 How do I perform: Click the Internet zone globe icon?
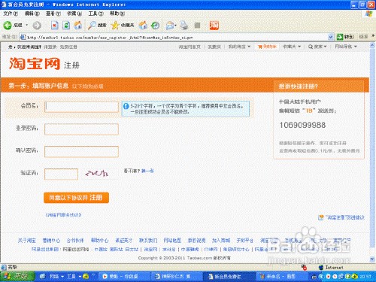(321, 268)
